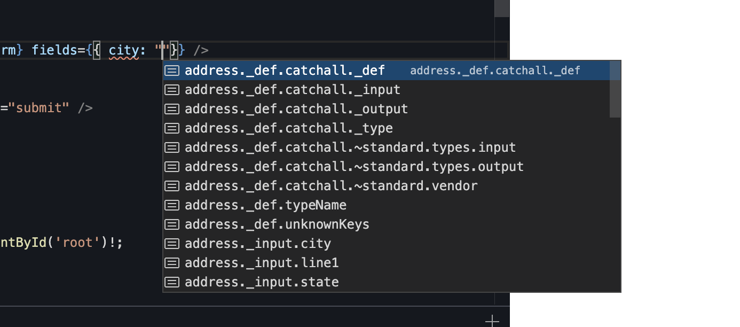Click the icon beside address._def.typeName

[x=171, y=205]
